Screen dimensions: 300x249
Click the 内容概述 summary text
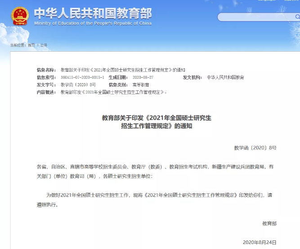click(x=113, y=92)
